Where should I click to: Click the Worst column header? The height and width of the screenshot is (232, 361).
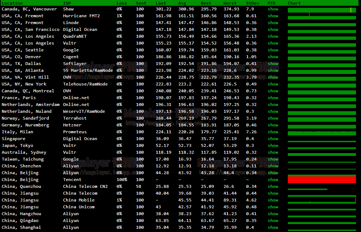click(230, 3)
